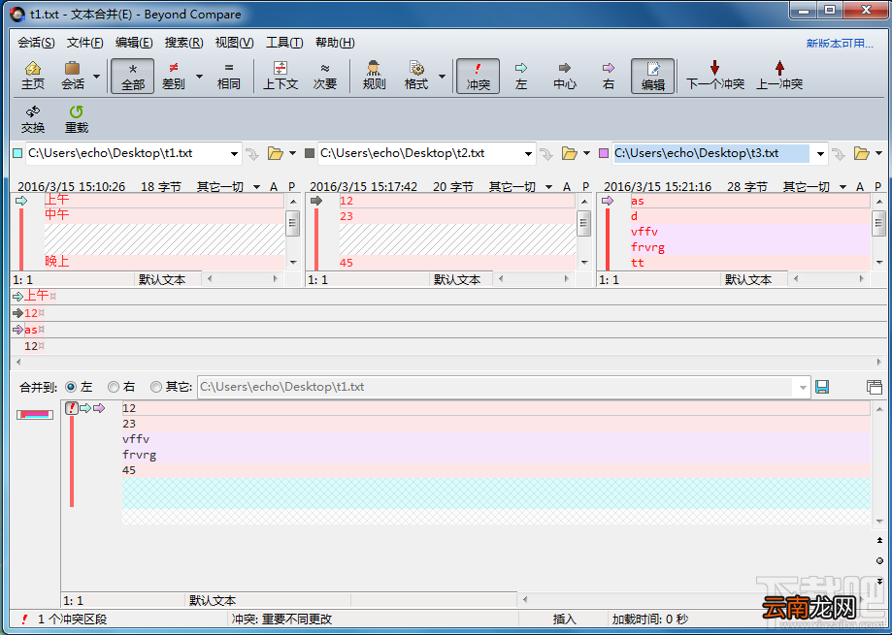Open the 文件(F) menu
The height and width of the screenshot is (635, 892).
pos(84,43)
